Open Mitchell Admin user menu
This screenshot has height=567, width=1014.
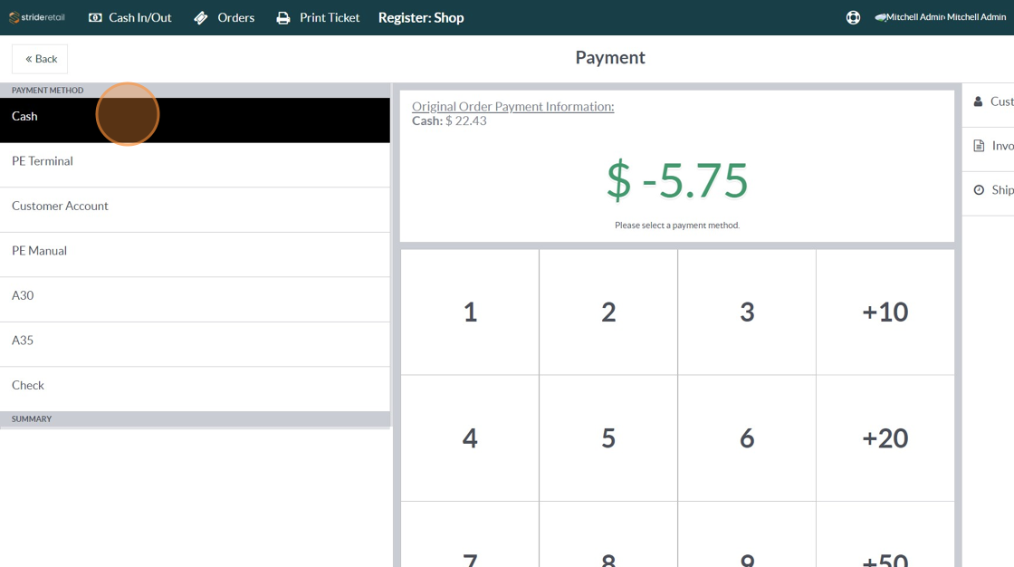pos(941,17)
